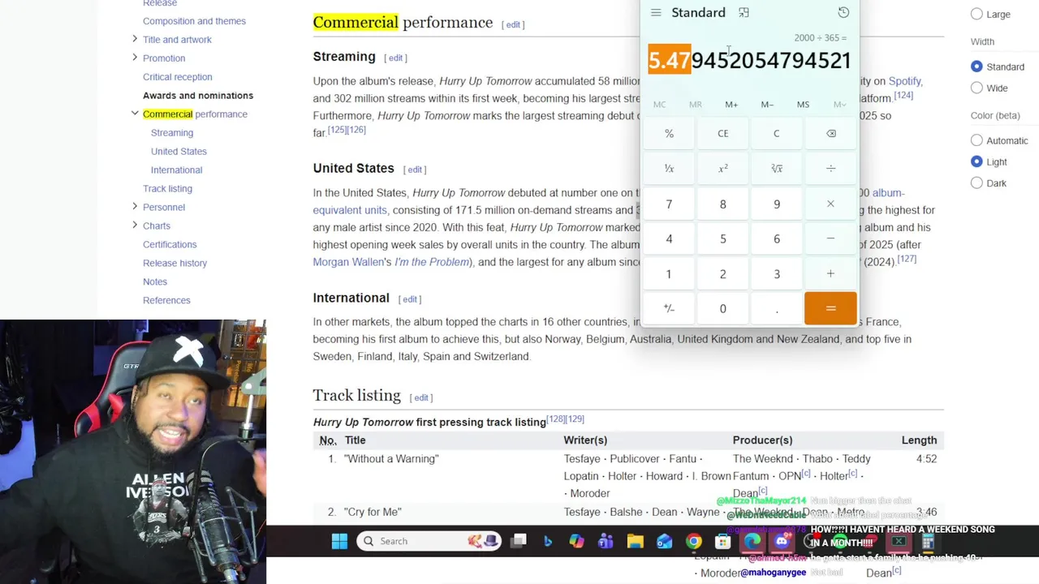The image size is (1039, 584).
Task: Open Microsoft Teams from taskbar
Action: pos(606,541)
